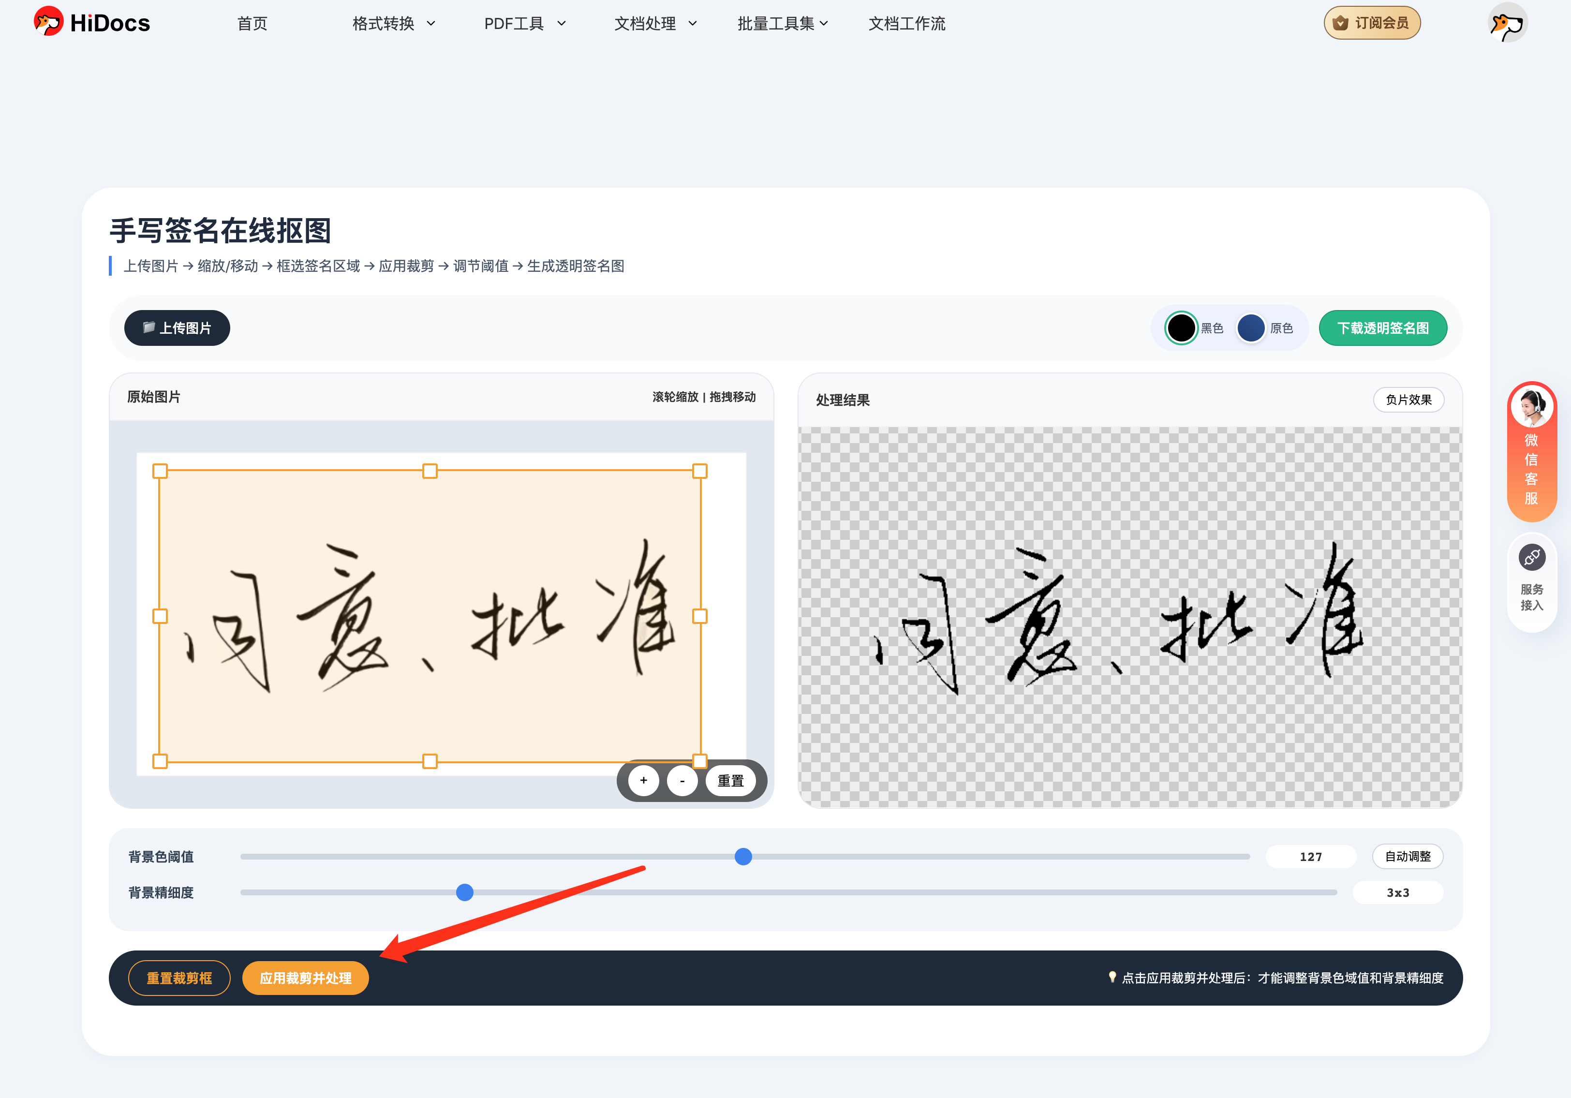The width and height of the screenshot is (1571, 1098).
Task: Click the top-left crop handle
Action: pyautogui.click(x=160, y=471)
